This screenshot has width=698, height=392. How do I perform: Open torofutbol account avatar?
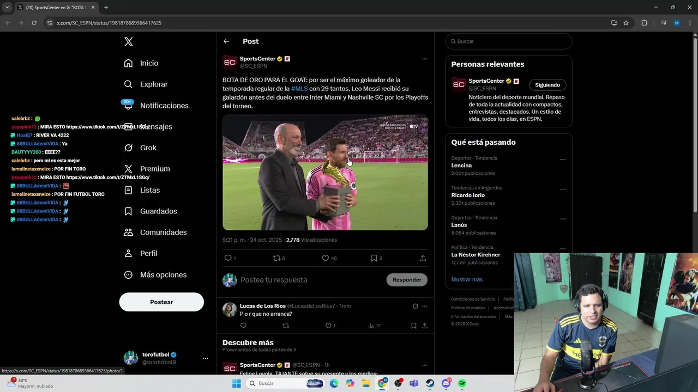point(130,358)
